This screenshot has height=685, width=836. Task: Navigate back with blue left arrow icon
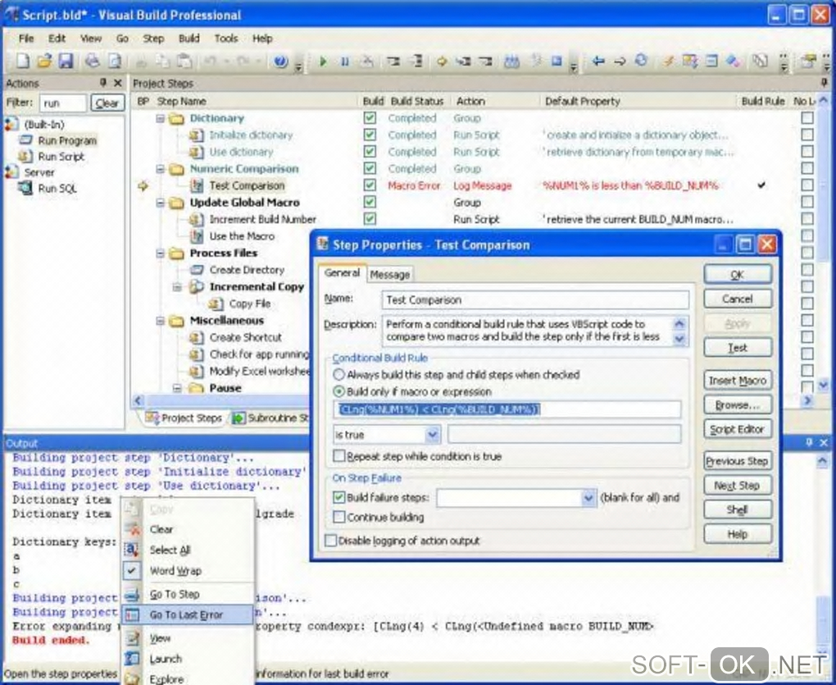(598, 62)
